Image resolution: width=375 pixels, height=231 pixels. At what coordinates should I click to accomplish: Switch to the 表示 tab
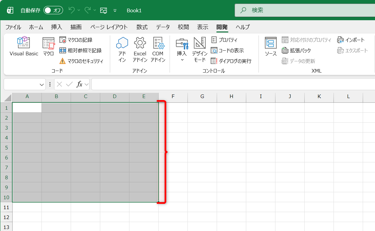click(202, 27)
